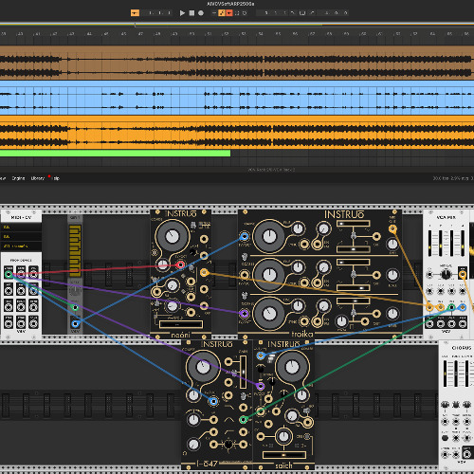The width and height of the screenshot is (474, 474).
Task: Open MIDI-CV device dropdown, second black row
Action: tap(21, 236)
